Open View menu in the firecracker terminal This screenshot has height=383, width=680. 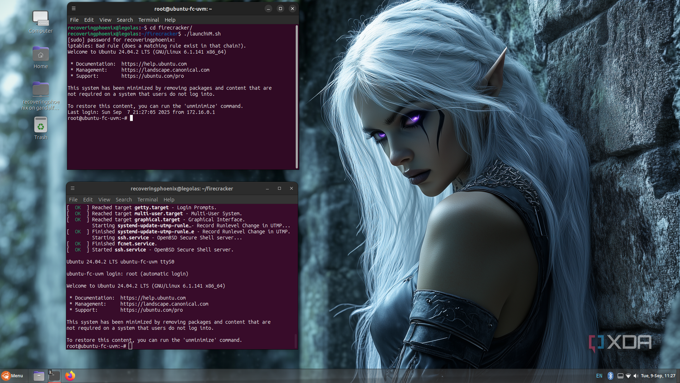pyautogui.click(x=104, y=200)
